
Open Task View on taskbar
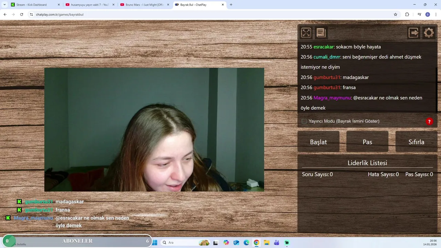pos(216,242)
